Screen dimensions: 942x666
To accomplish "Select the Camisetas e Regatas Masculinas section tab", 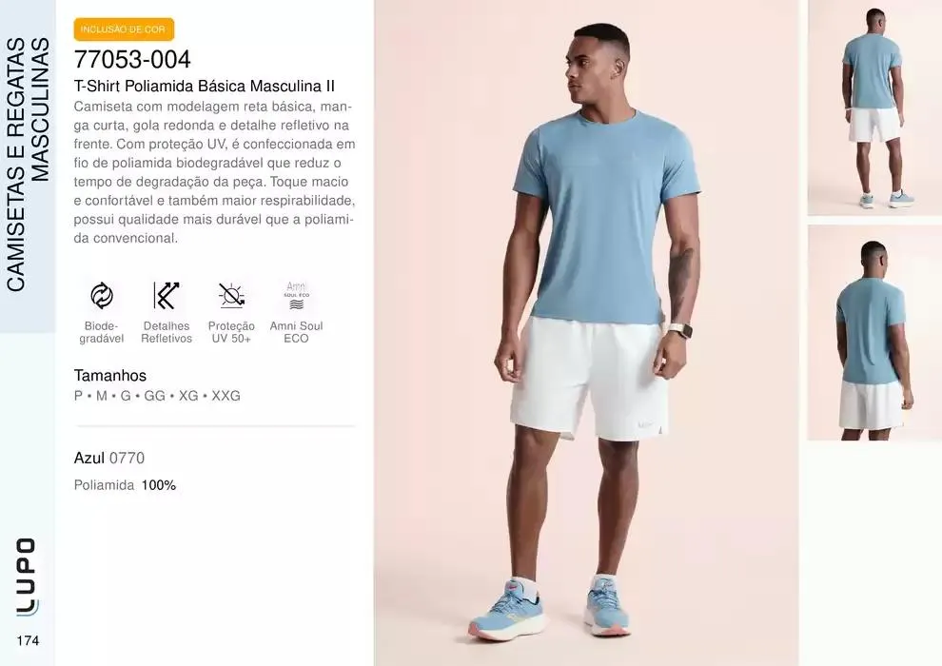I will (27, 166).
